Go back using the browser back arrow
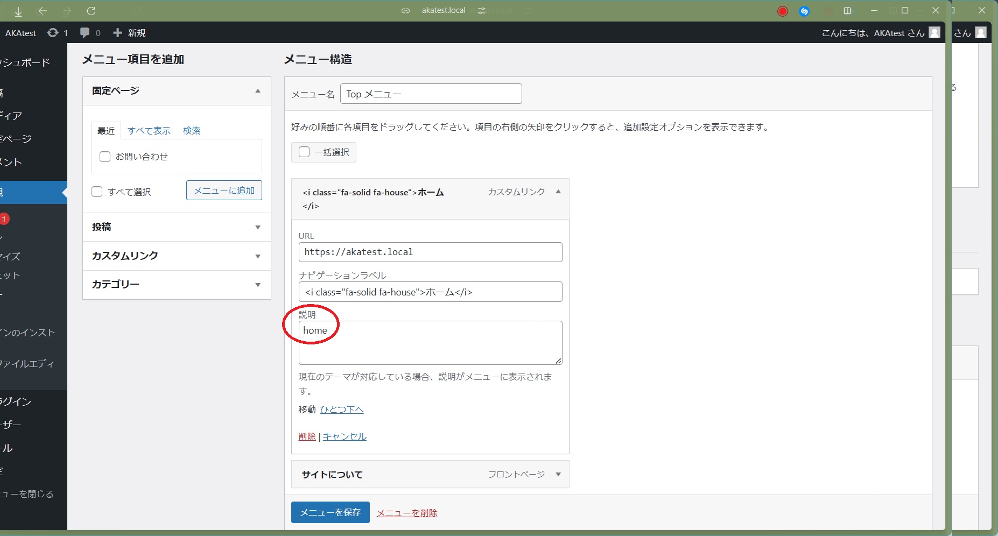Image resolution: width=998 pixels, height=536 pixels. (x=43, y=11)
